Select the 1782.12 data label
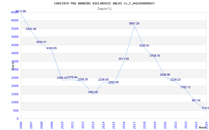This screenshot has height=130, width=209. pyautogui.click(x=185, y=87)
